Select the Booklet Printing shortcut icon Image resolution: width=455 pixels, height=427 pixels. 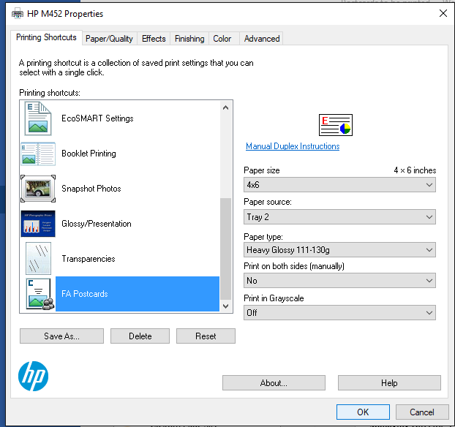[37, 154]
